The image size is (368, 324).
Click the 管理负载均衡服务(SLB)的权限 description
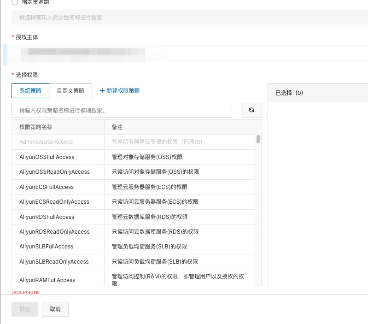[149, 247]
